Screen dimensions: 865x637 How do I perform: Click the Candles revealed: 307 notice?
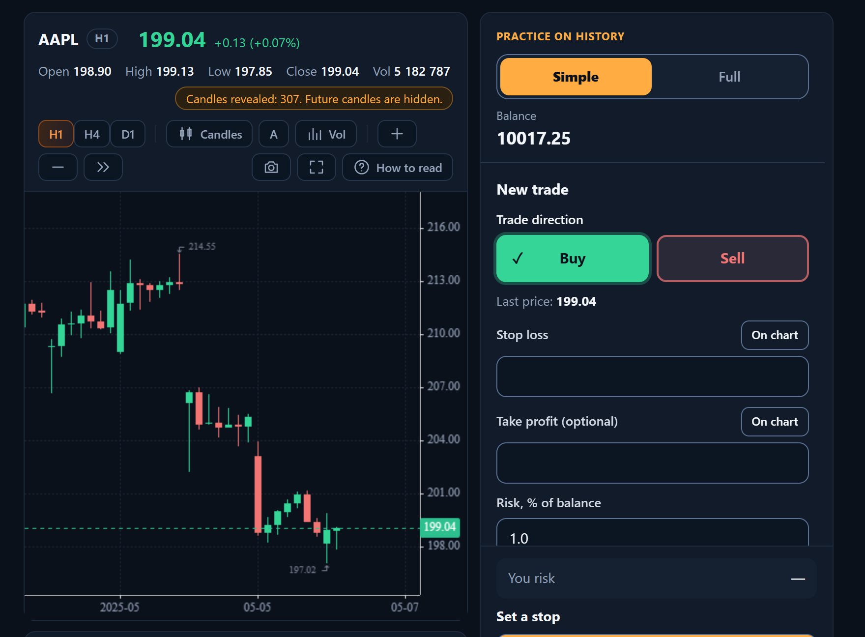(314, 99)
